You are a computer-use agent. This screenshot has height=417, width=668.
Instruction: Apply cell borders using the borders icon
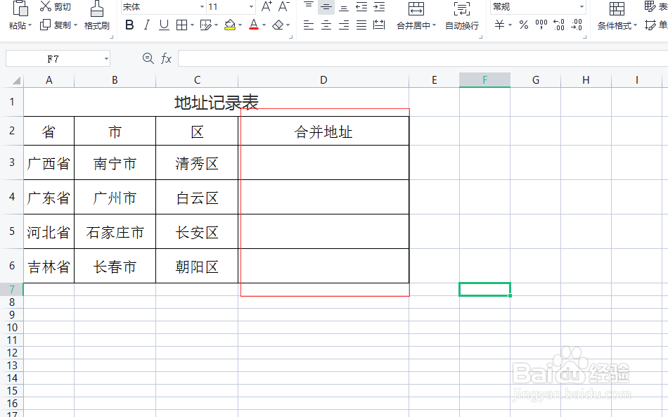(181, 25)
